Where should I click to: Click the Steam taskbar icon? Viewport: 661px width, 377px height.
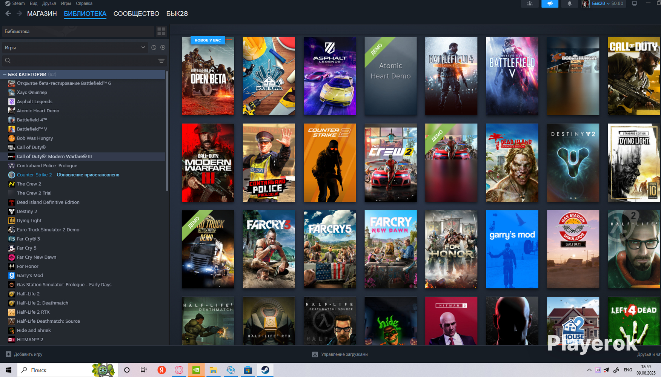tap(265, 370)
